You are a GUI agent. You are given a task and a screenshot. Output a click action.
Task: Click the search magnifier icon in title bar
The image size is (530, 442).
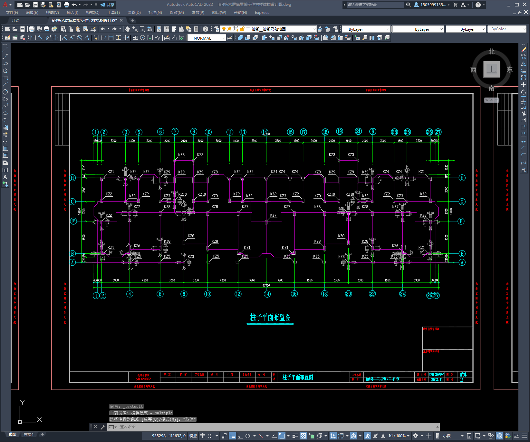click(408, 5)
